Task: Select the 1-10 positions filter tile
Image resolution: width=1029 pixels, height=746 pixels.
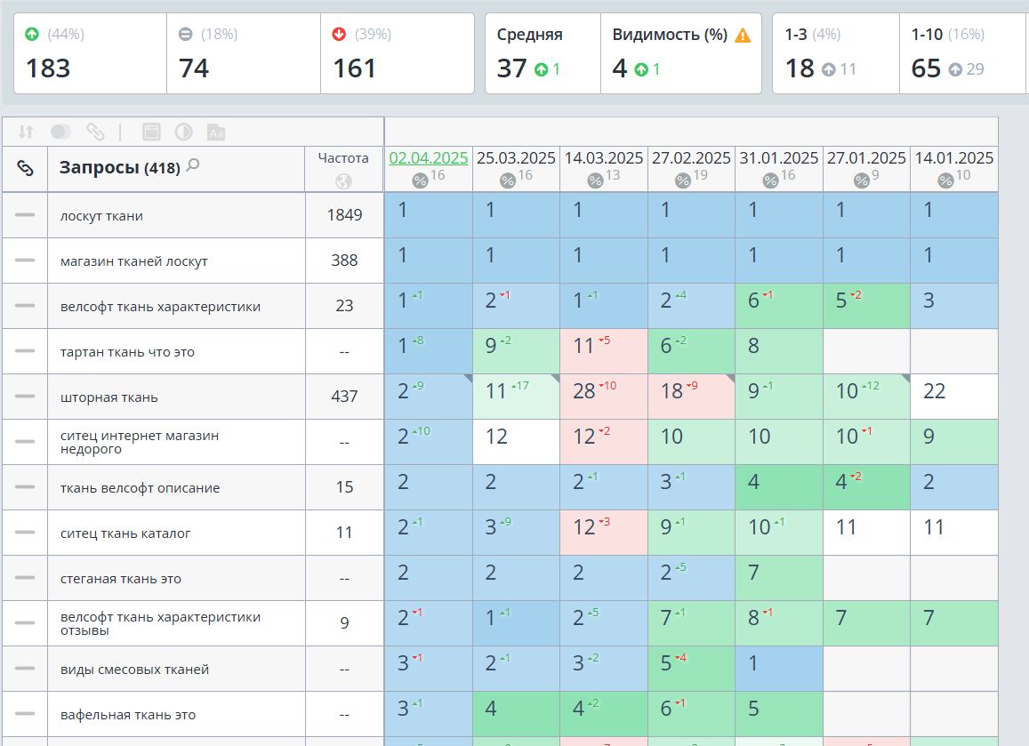Action: click(963, 53)
